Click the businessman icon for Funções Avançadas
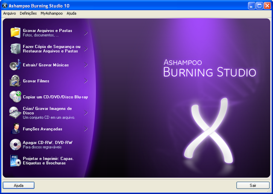Viewport: 273px width, 194px height. click(15, 129)
